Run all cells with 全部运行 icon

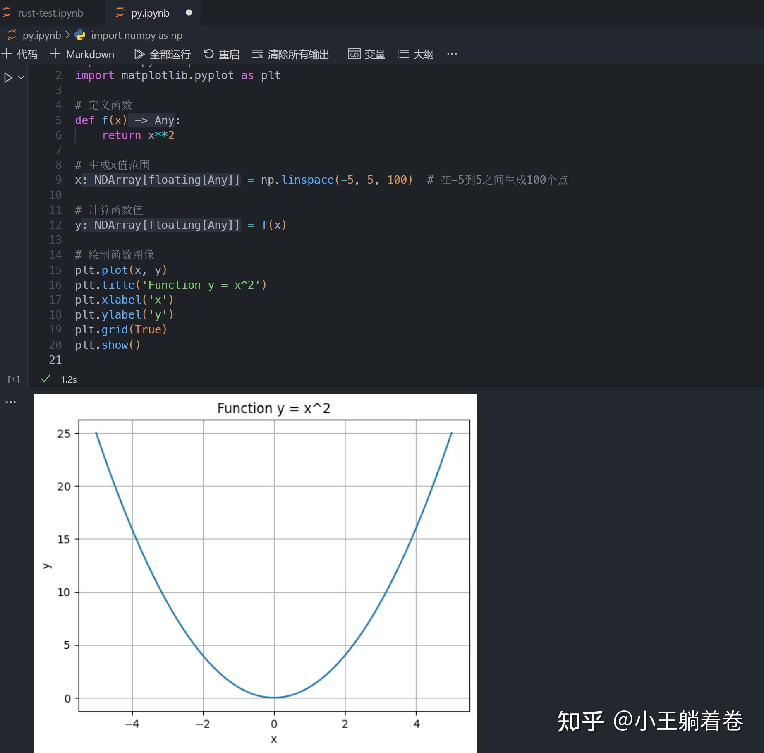(139, 54)
